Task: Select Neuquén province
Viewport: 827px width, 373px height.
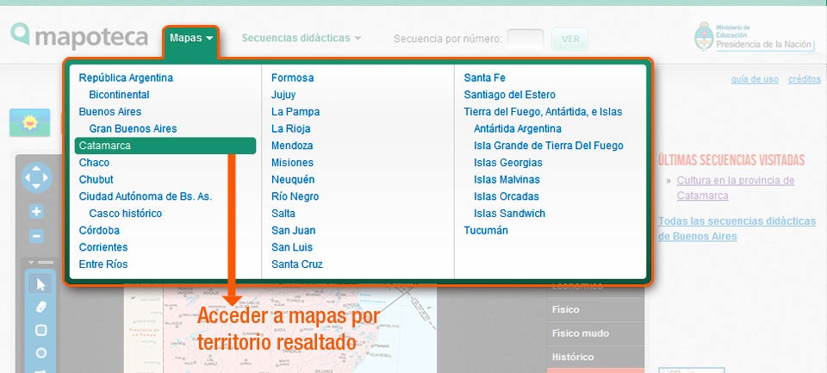Action: [293, 179]
